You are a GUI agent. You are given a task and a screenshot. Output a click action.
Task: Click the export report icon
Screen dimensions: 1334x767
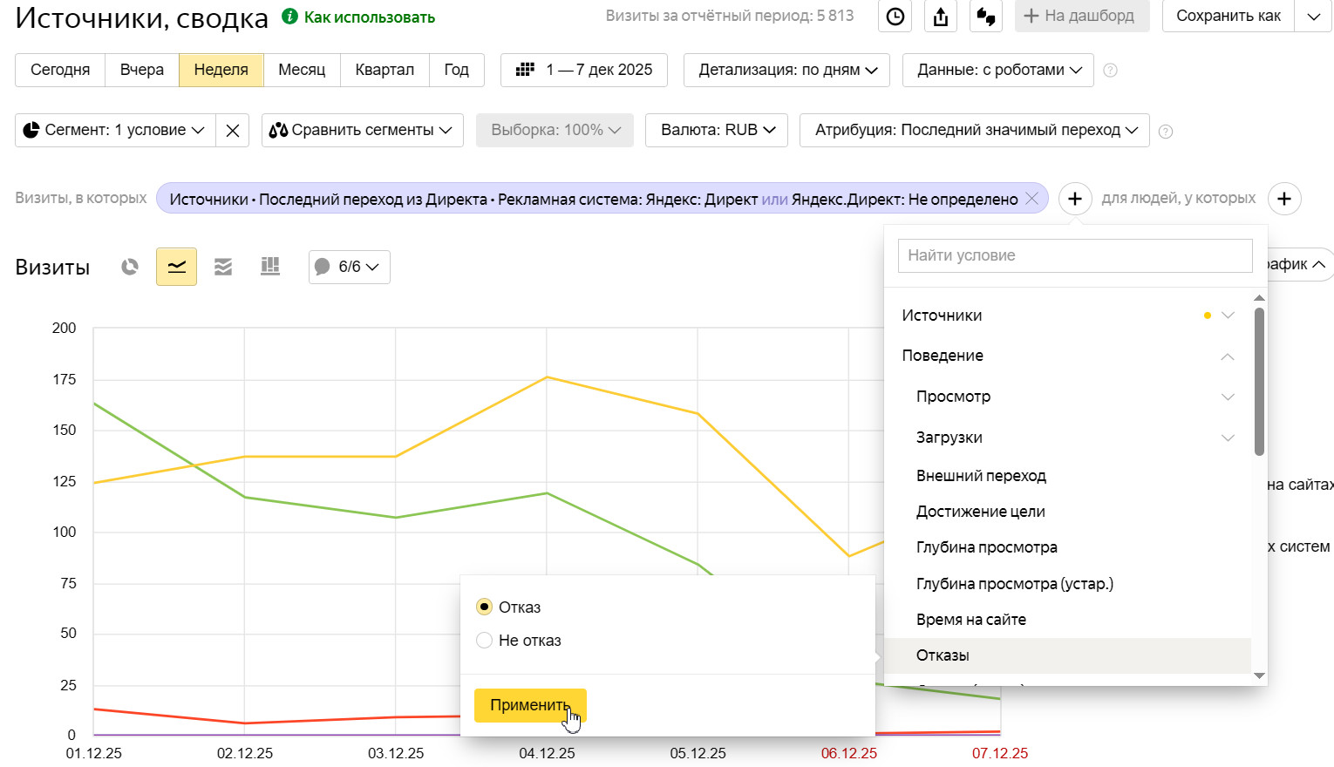[x=941, y=17]
